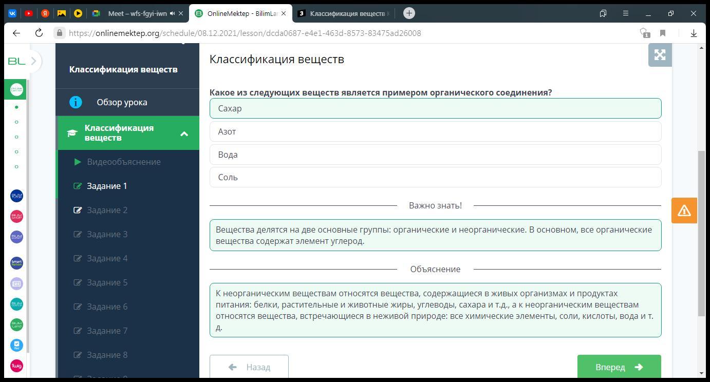Open Bilim Center teal sidebar icon

[x=17, y=304]
